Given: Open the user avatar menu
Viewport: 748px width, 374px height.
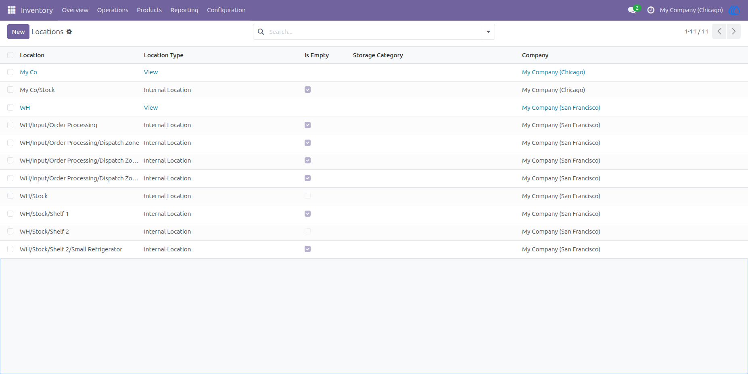Looking at the screenshot, I should click(734, 10).
